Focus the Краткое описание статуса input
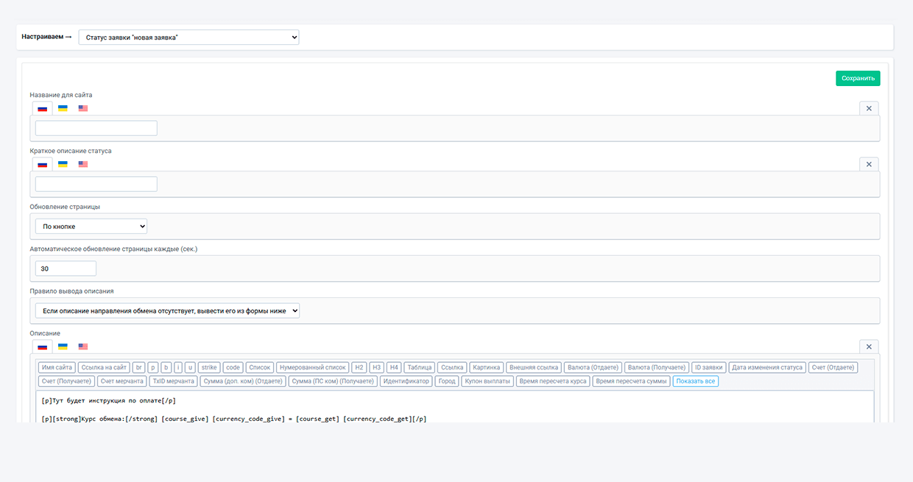Image resolution: width=913 pixels, height=482 pixels. coord(96,184)
